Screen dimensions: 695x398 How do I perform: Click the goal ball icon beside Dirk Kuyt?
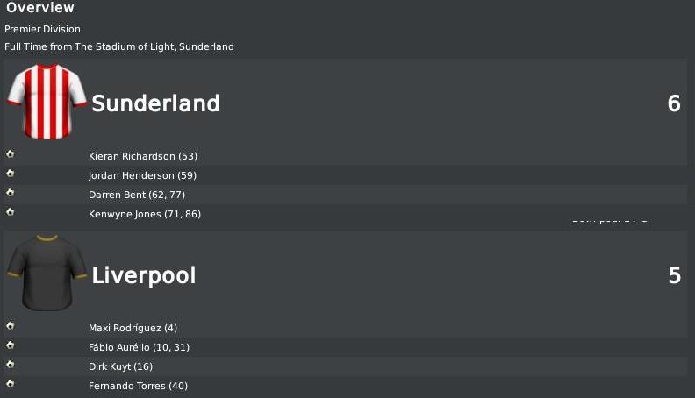[x=11, y=365]
